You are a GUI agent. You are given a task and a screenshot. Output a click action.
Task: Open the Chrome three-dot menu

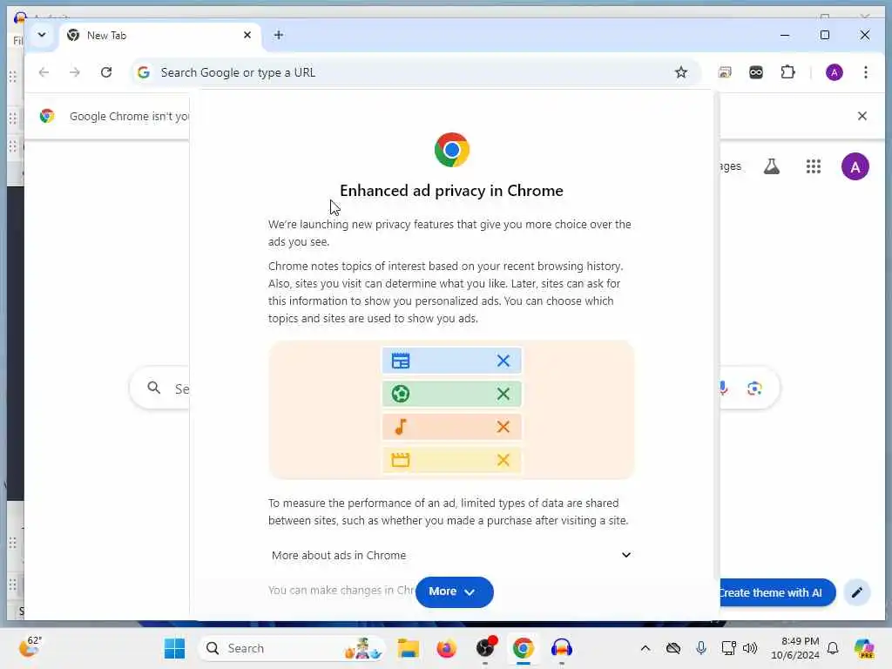865,72
